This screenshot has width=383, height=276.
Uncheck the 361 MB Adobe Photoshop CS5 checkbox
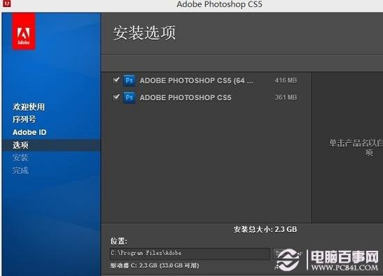[116, 97]
